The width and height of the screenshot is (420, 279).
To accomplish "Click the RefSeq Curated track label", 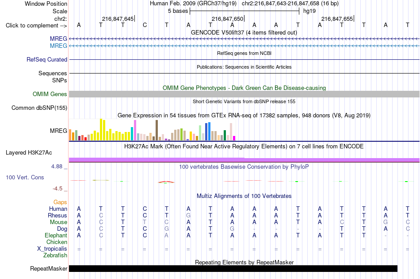I will pos(46,59).
